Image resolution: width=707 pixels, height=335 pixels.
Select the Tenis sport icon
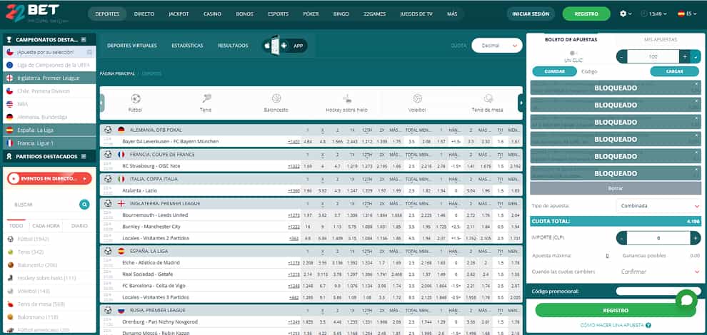pyautogui.click(x=206, y=103)
